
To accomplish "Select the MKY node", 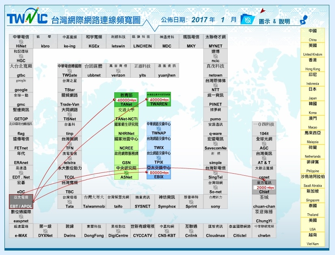I will [191, 41].
